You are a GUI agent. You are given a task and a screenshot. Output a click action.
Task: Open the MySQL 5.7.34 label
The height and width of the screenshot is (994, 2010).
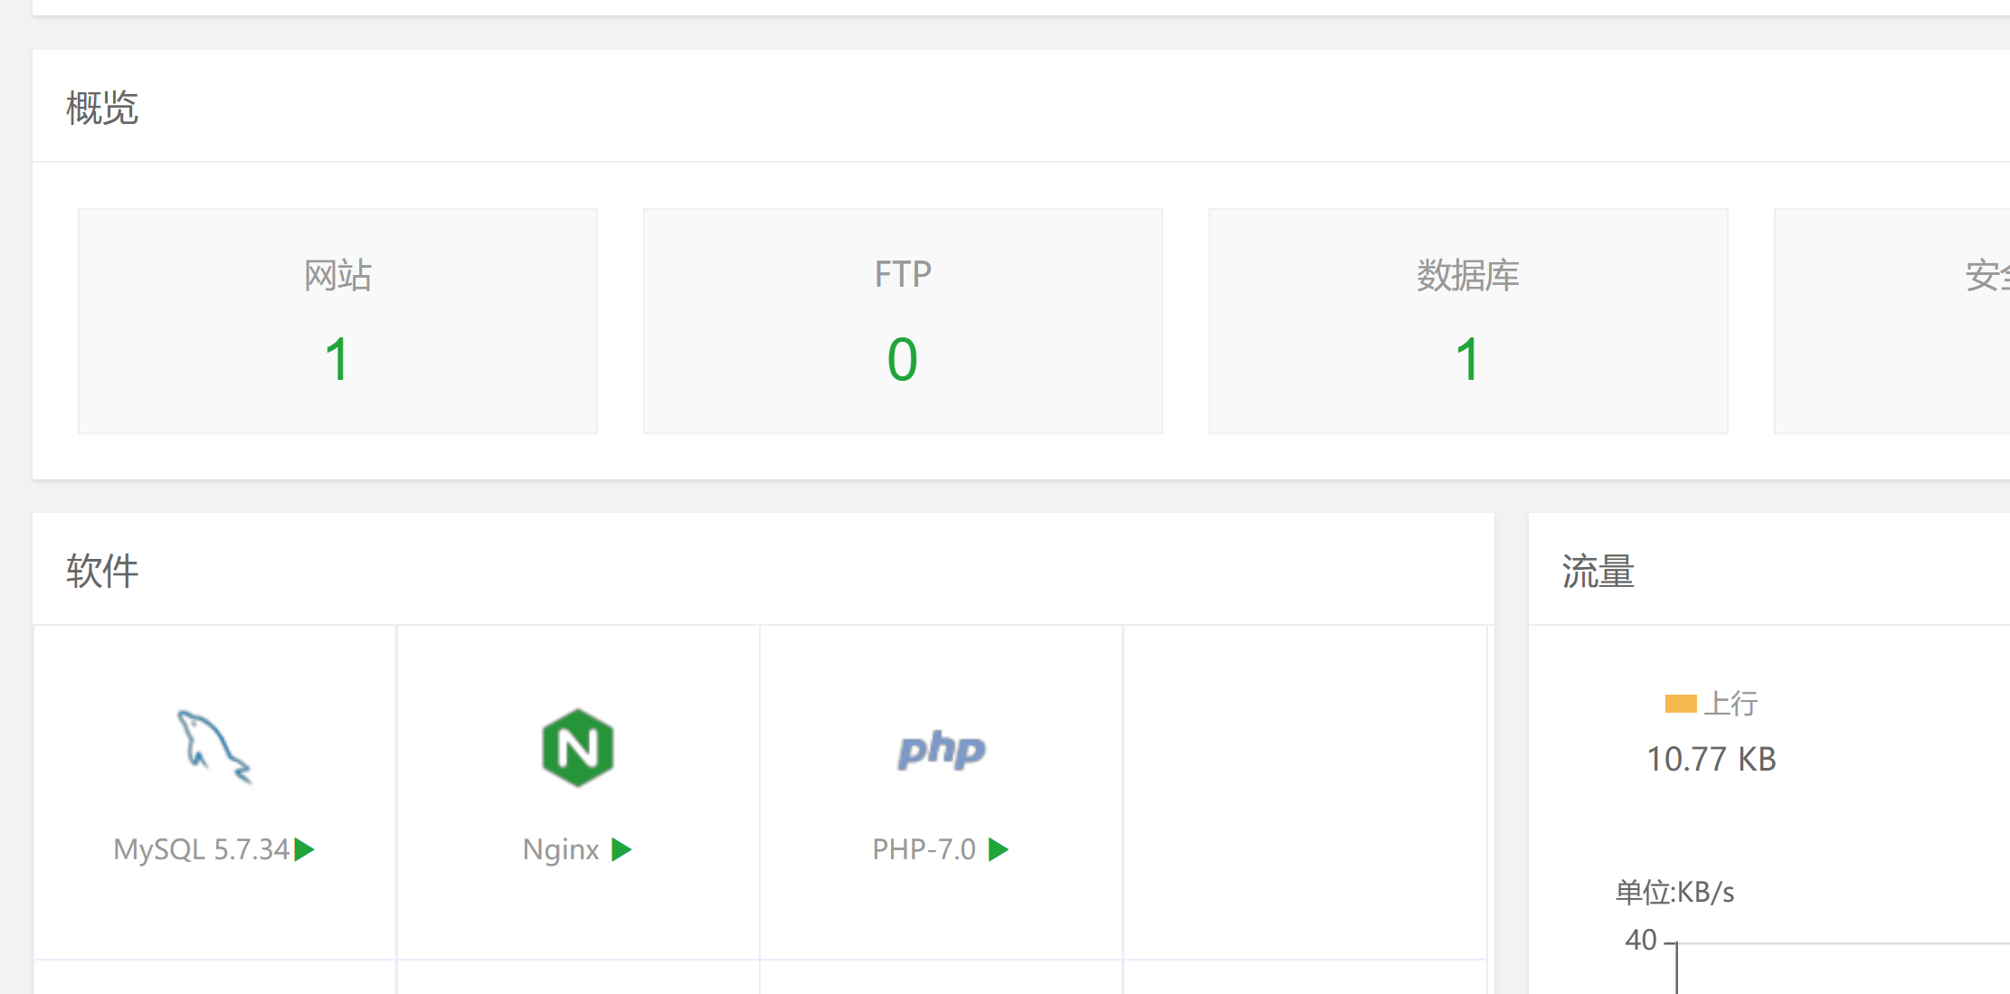(x=201, y=849)
